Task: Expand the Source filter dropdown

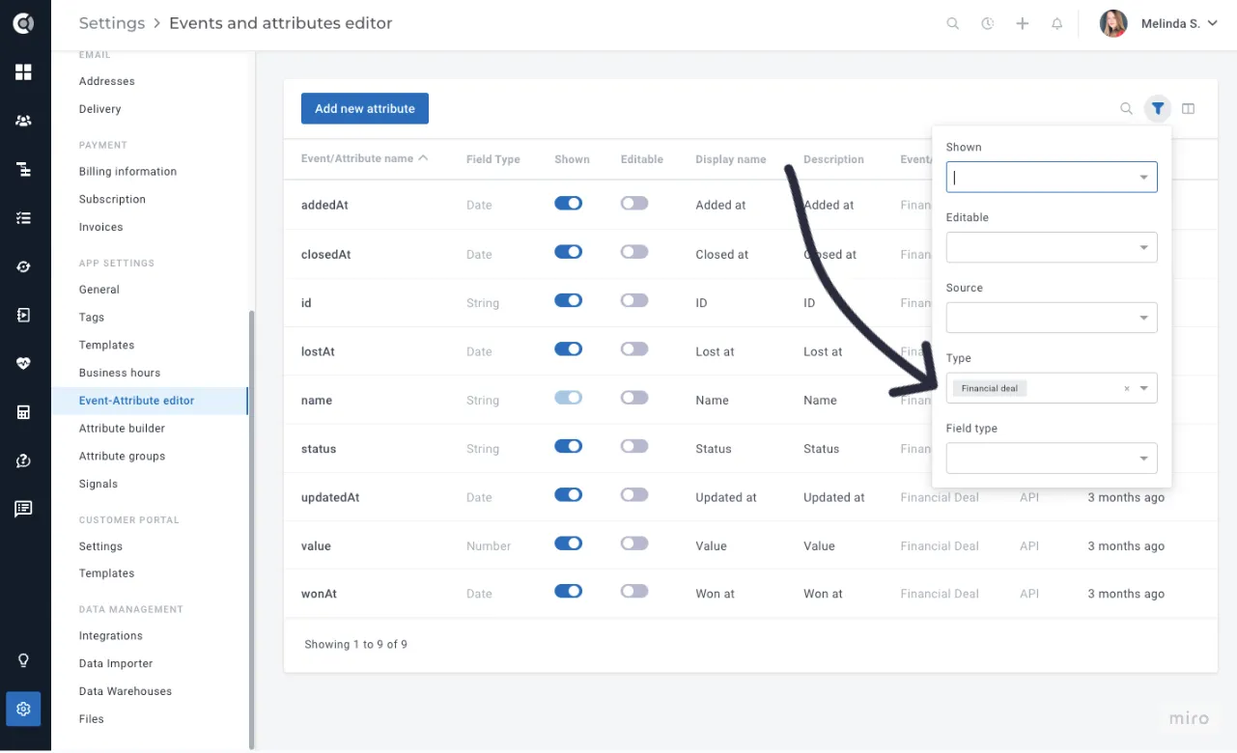Action: 1052,318
